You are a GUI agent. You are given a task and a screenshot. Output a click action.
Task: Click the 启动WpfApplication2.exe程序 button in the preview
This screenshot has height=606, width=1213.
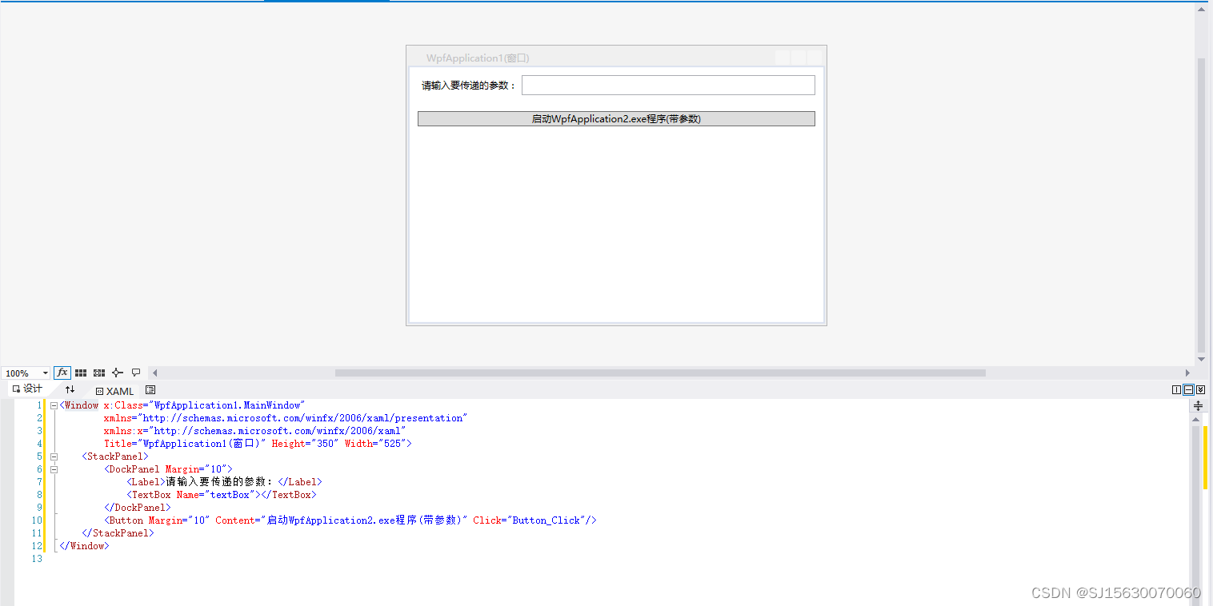point(616,118)
